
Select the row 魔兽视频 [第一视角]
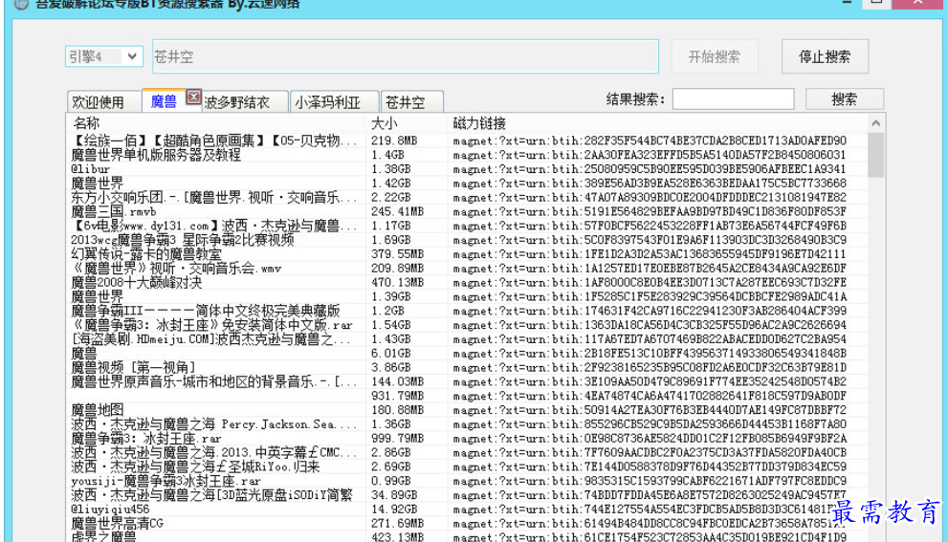[x=466, y=367]
